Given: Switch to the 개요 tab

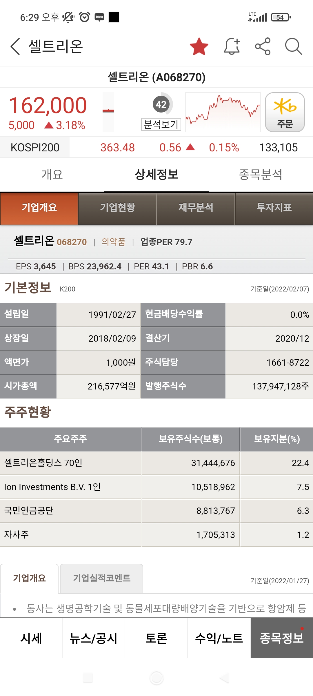Looking at the screenshot, I should (x=52, y=175).
